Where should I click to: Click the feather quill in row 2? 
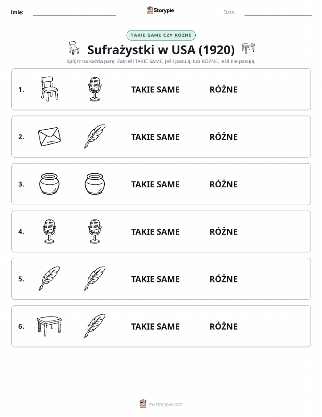click(x=95, y=136)
